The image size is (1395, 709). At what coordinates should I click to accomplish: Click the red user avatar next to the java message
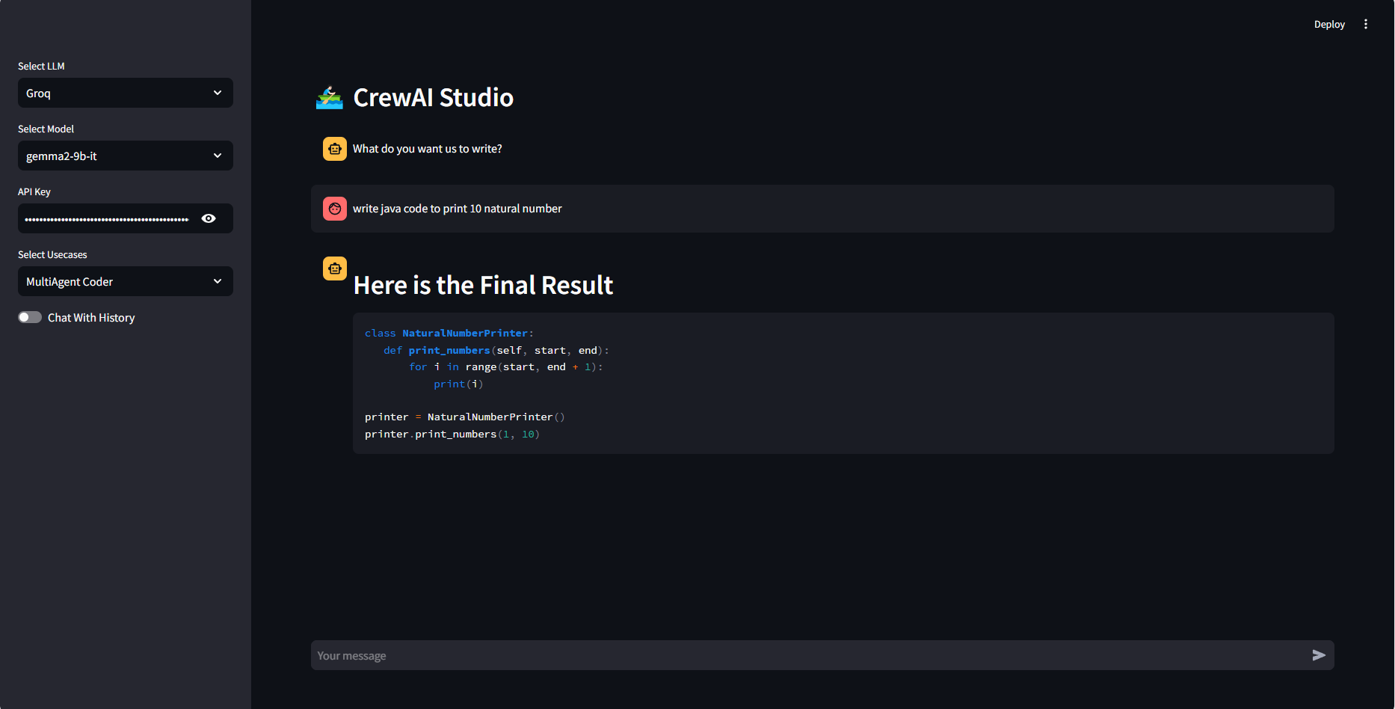[334, 208]
